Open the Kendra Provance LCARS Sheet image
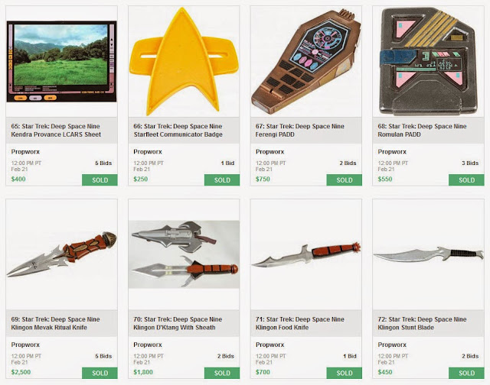Screen dimensions: 490x385 pyautogui.click(x=61, y=61)
